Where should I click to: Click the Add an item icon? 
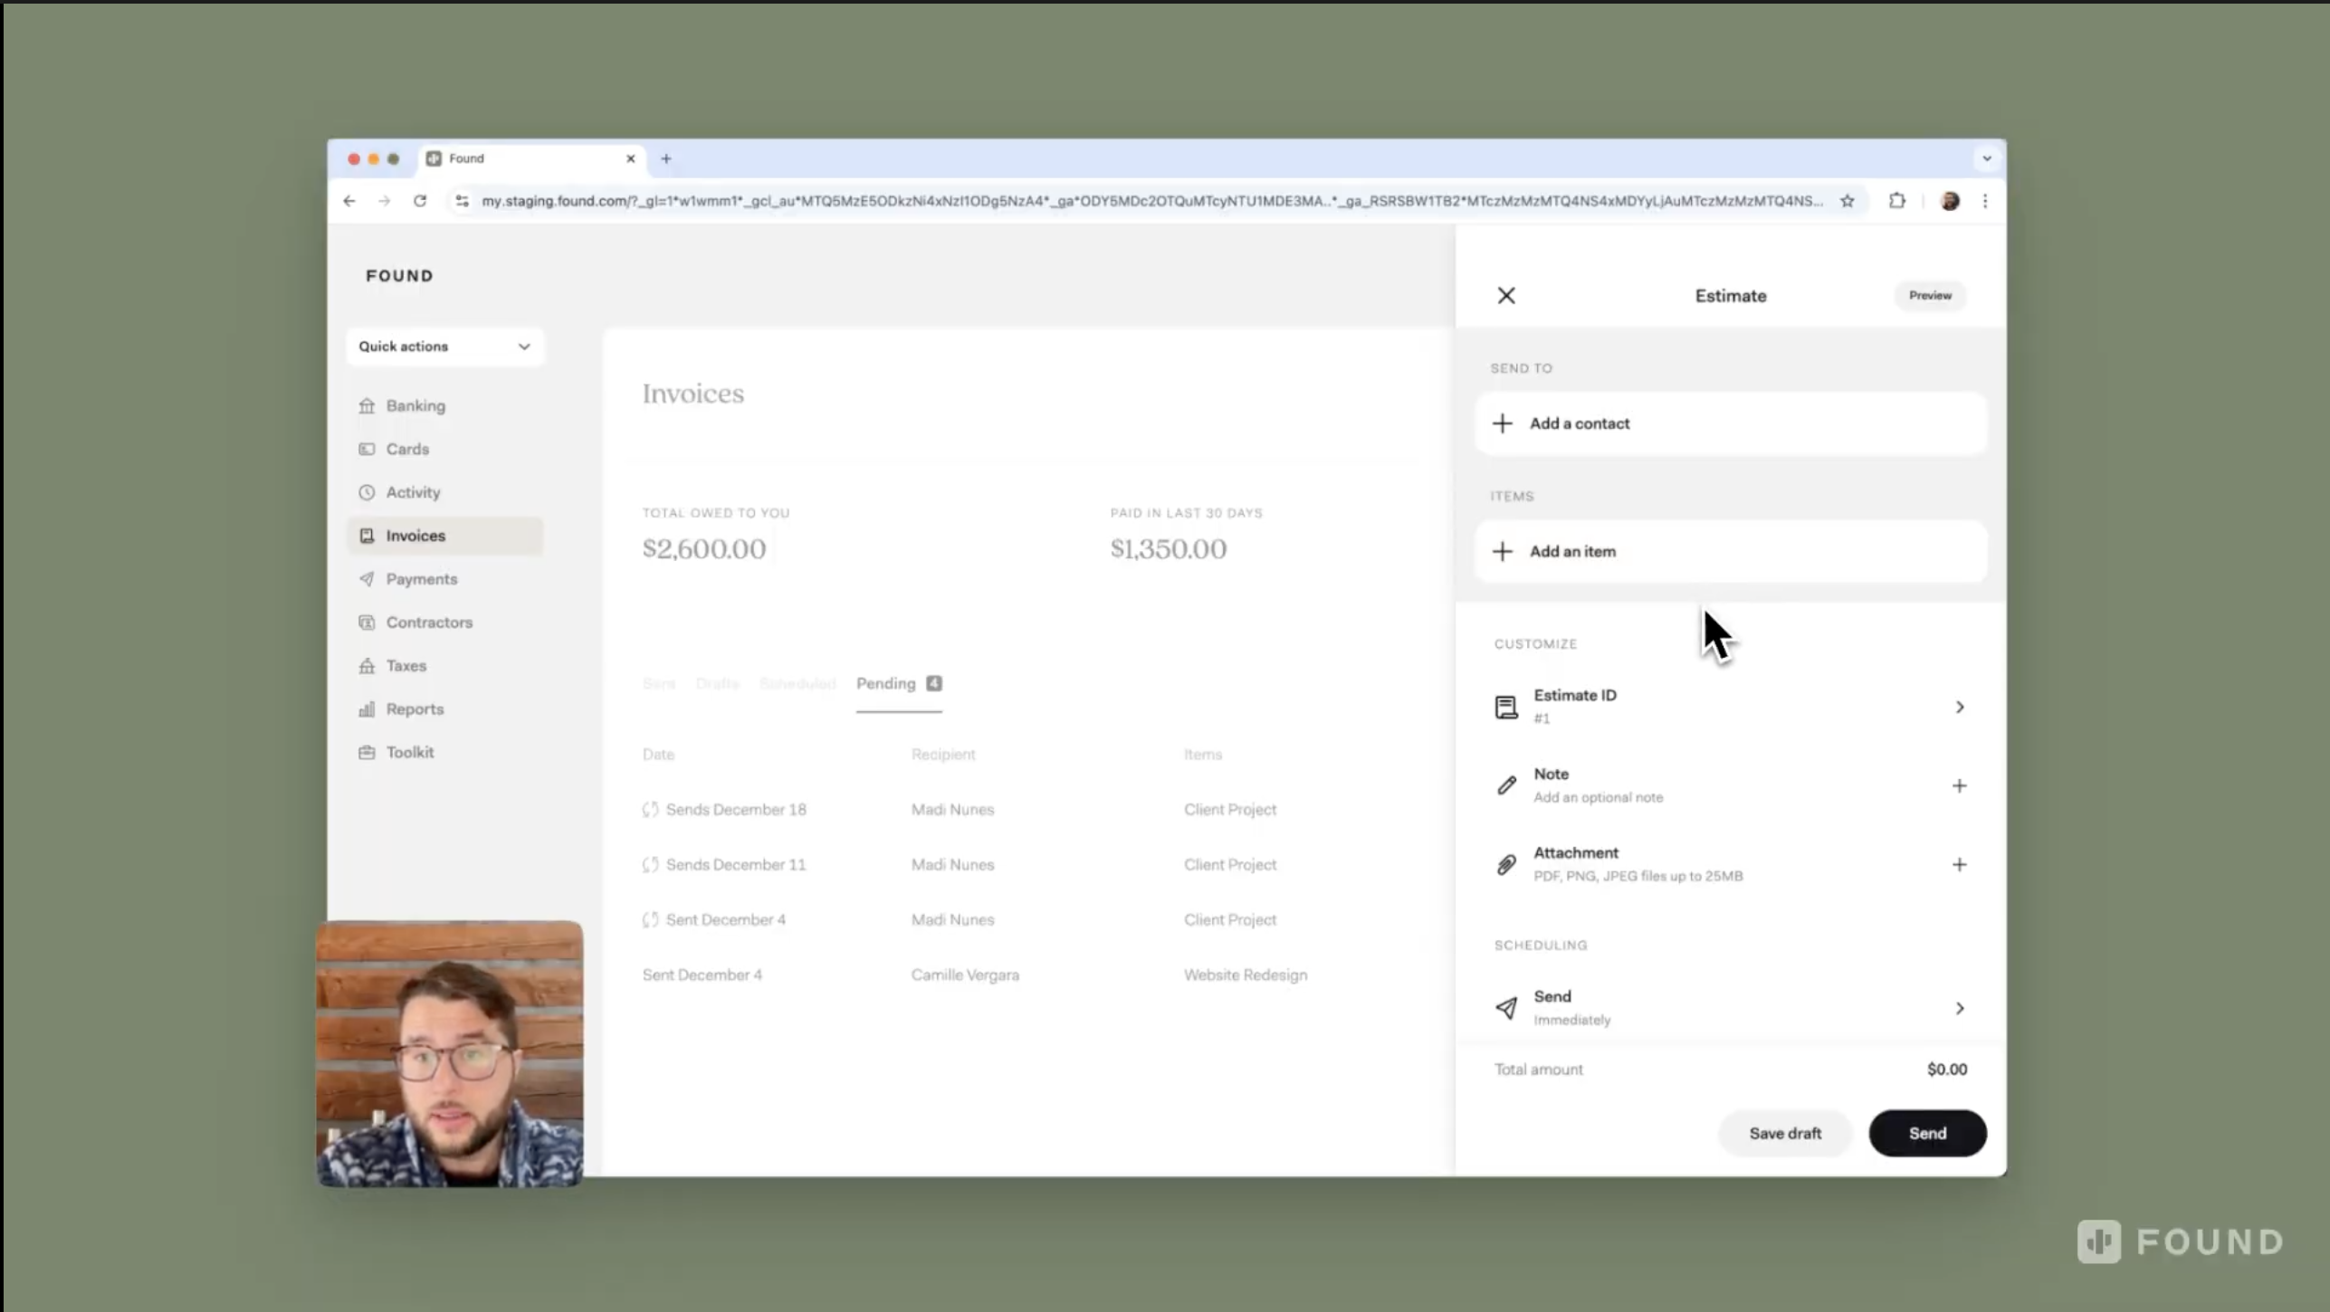1503,550
